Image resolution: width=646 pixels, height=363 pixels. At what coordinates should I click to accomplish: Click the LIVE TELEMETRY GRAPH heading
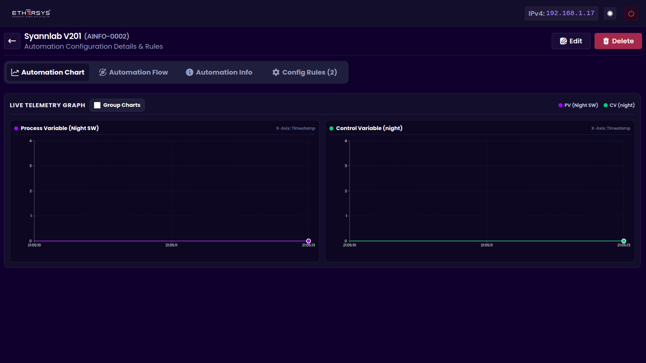point(47,105)
